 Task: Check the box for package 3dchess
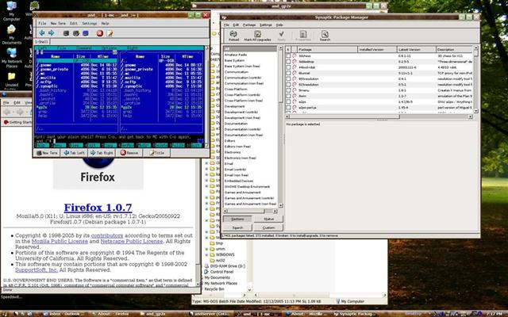(x=288, y=55)
